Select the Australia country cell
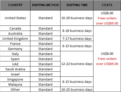121x92 pixels. (15, 33)
